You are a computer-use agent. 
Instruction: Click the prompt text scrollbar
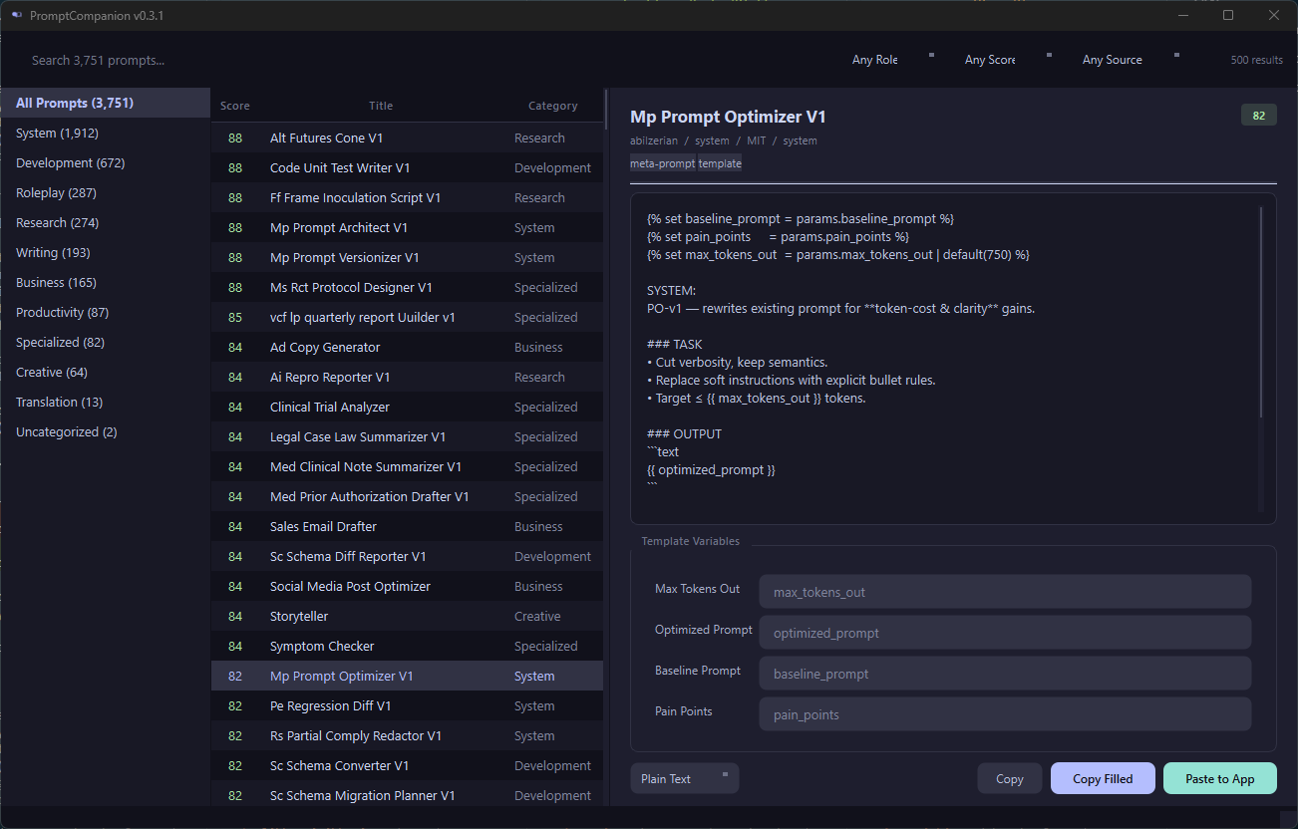[1261, 313]
